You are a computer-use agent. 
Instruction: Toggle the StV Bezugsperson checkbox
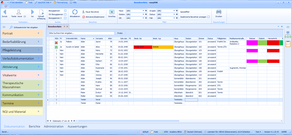point(65,14)
